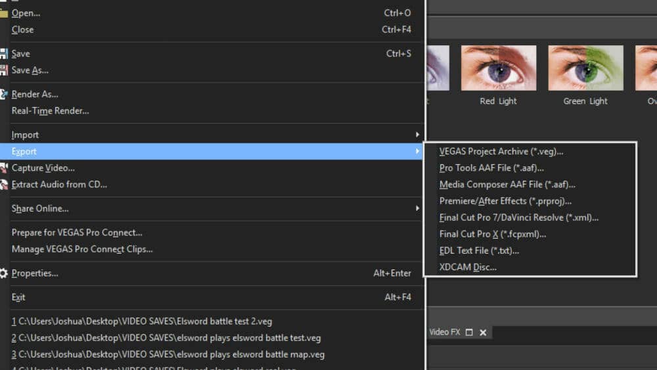Click Save in the File menu

[x=211, y=54]
